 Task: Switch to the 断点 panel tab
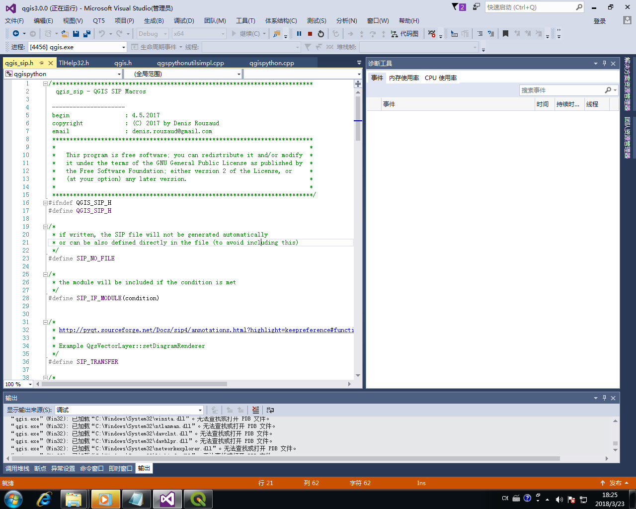(40, 468)
